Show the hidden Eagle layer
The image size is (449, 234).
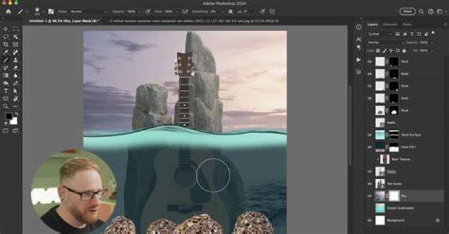[370, 122]
